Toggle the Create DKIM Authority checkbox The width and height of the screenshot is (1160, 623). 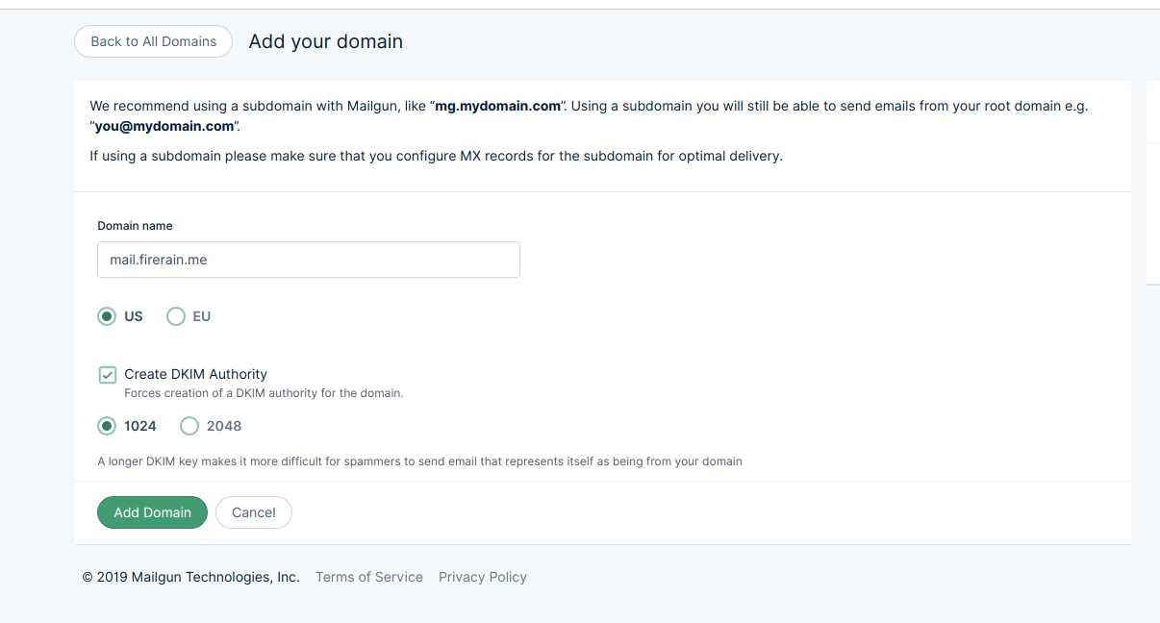tap(108, 375)
